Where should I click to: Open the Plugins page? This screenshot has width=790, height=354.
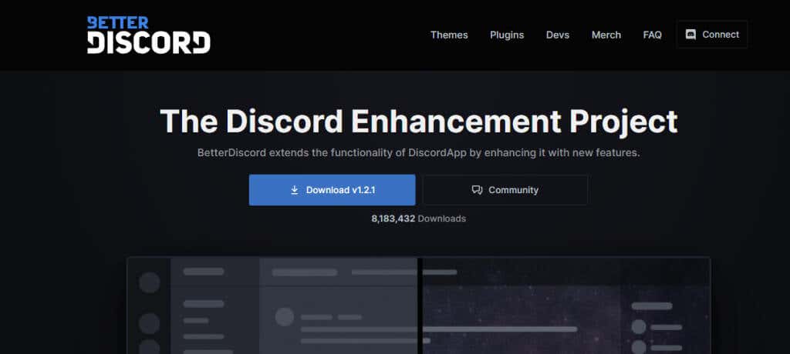[x=507, y=35]
